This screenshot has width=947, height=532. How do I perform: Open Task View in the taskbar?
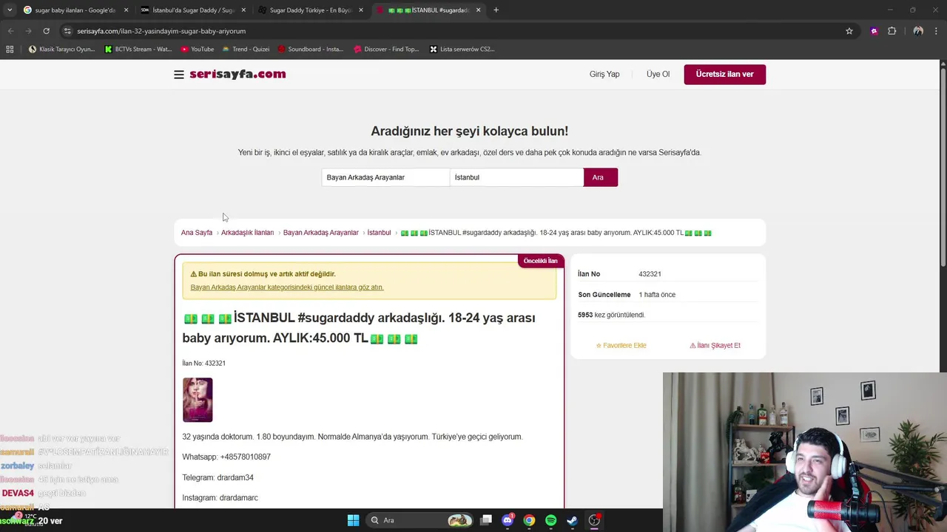[x=486, y=520]
